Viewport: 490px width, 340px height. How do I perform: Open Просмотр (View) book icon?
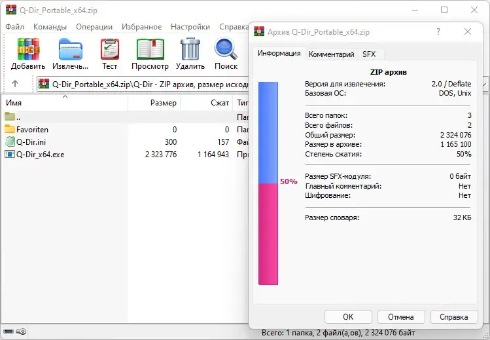click(150, 49)
